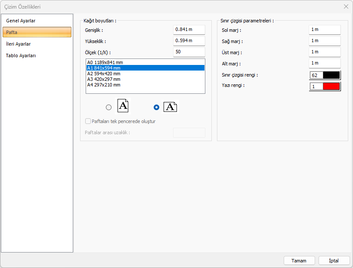Image resolution: width=353 pixels, height=268 pixels.
Task: Switch to İleri Ayarlar section
Action: pos(19,44)
